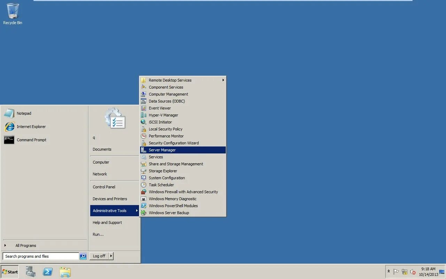Click the Windows Memory Diagnostic icon

point(144,199)
